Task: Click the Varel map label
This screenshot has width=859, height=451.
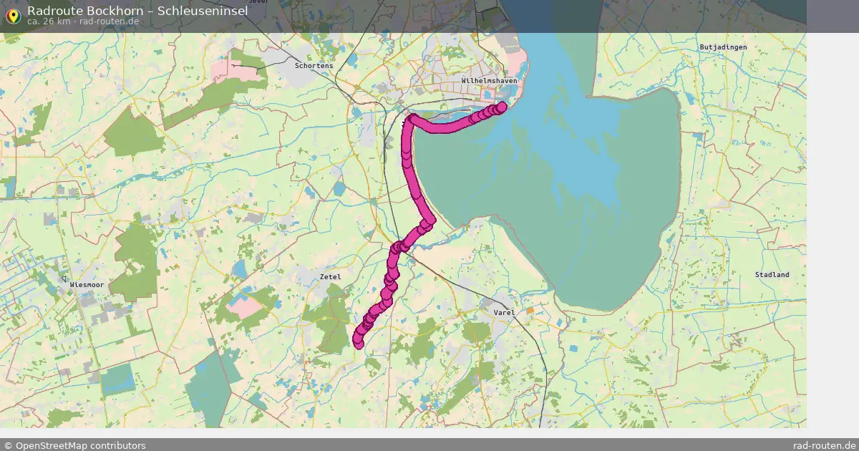Action: click(x=505, y=313)
